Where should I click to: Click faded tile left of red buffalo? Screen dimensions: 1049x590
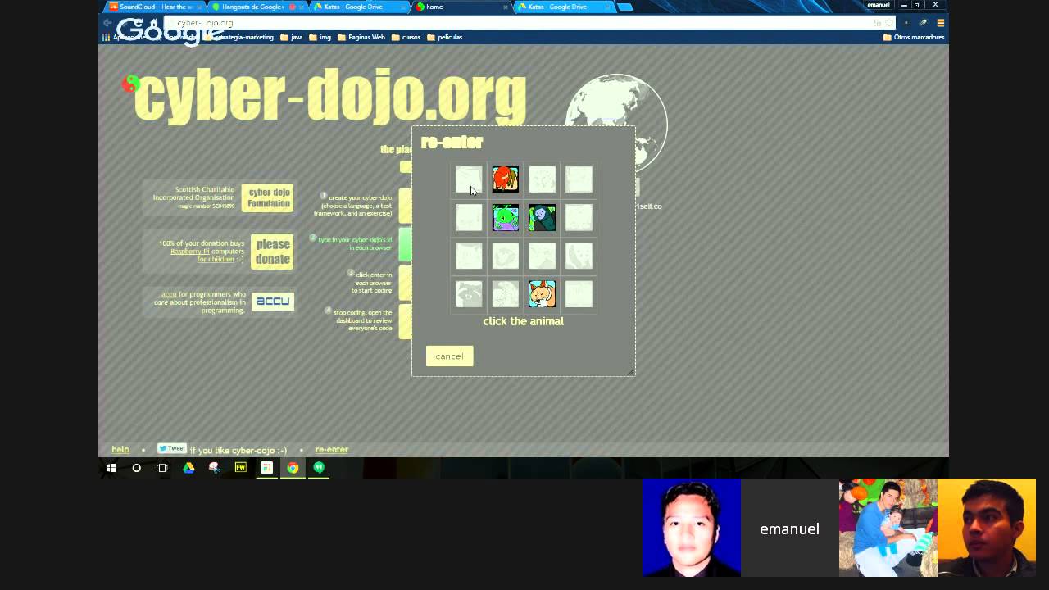pyautogui.click(x=469, y=179)
